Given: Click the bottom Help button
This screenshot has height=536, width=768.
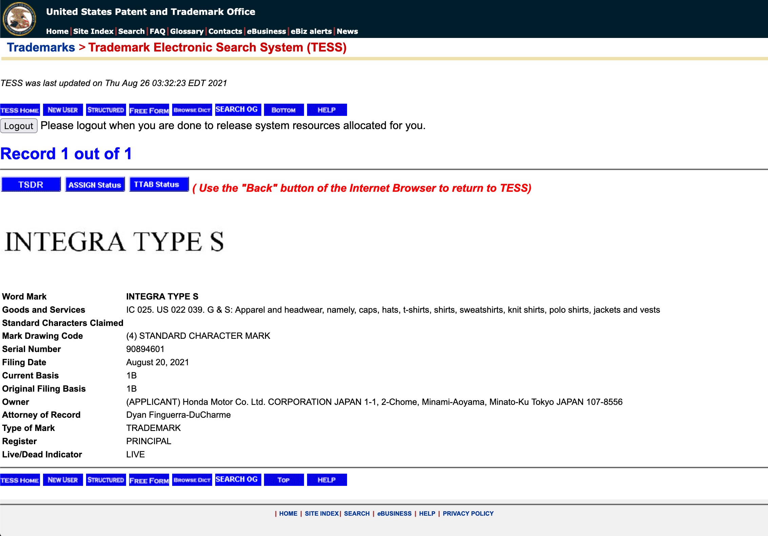Looking at the screenshot, I should coord(327,480).
